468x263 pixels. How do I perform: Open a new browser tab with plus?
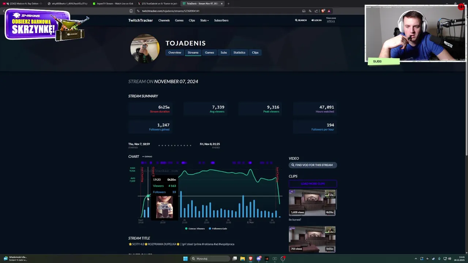pos(229,4)
